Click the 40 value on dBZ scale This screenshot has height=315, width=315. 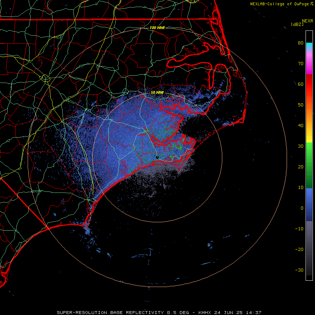point(301,125)
